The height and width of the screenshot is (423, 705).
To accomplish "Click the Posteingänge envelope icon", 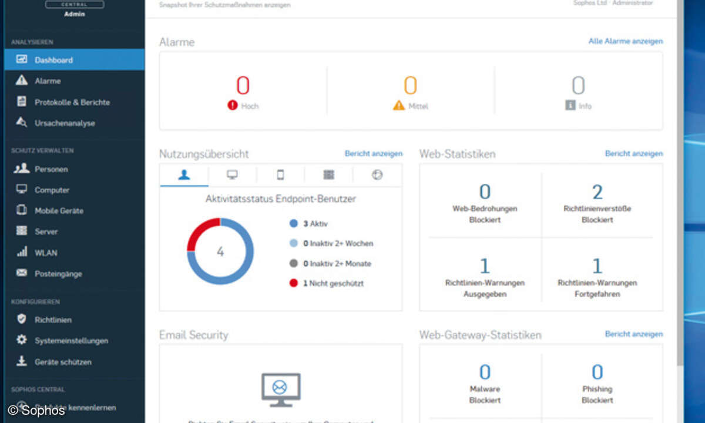I will point(22,273).
